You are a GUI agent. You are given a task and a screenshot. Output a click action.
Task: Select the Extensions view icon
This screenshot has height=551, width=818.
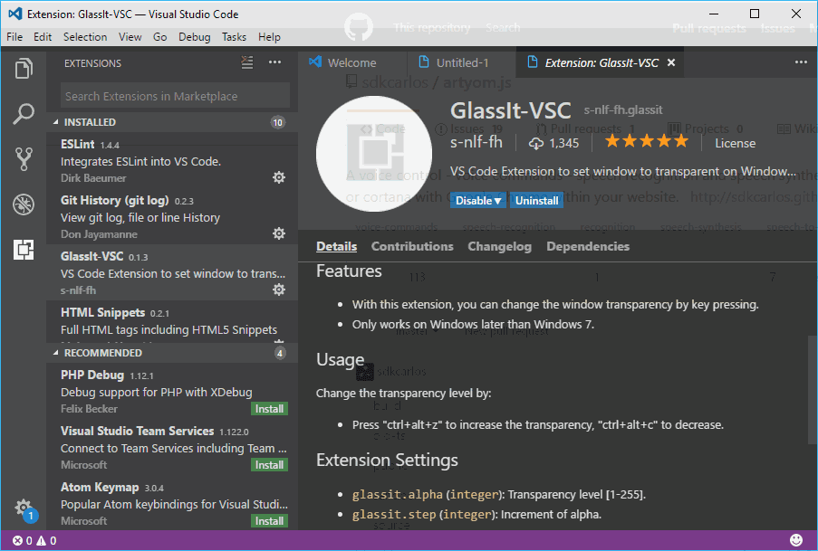click(x=24, y=250)
